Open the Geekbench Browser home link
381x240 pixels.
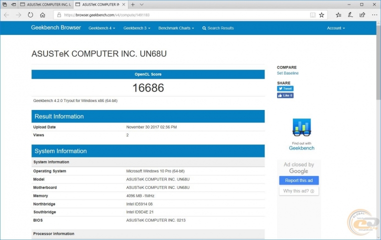(56, 27)
